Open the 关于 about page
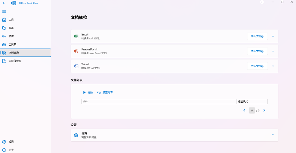296x153 pixels. (26, 150)
